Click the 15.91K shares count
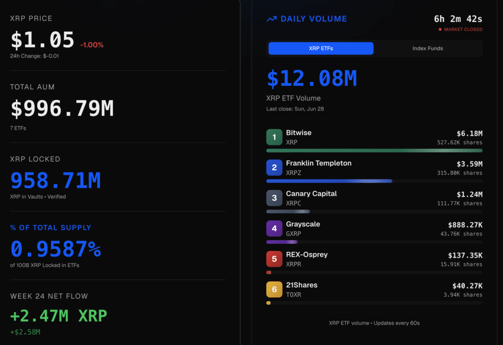The width and height of the screenshot is (503, 345). click(x=461, y=264)
